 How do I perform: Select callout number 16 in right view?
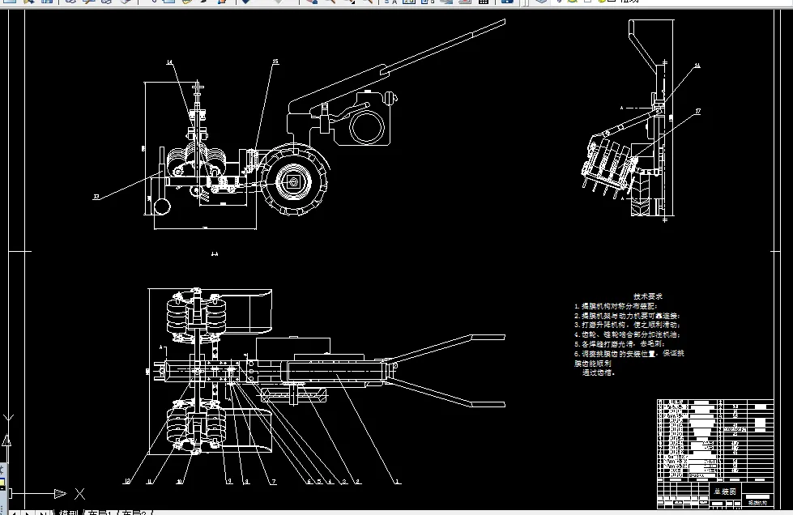[697, 66]
